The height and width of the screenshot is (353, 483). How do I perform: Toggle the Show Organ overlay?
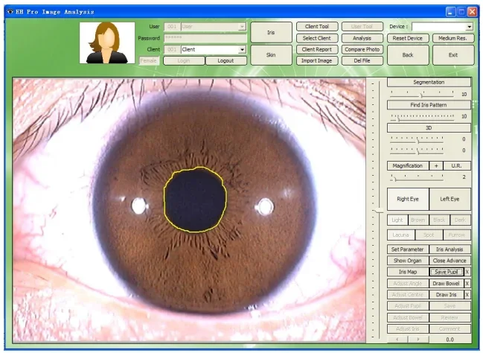(408, 261)
